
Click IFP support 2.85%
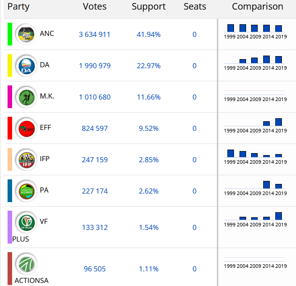pos(149,160)
